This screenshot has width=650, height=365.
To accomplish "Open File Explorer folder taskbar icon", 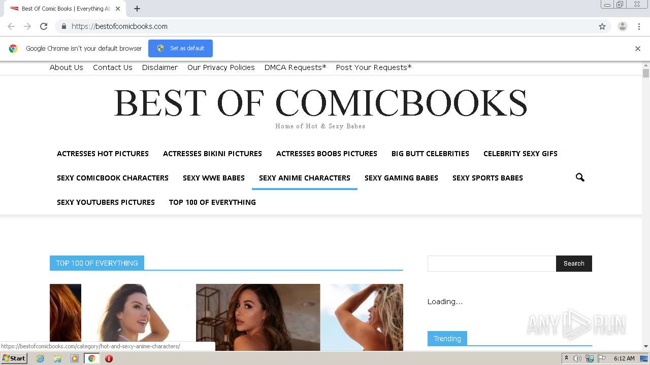I will 57,358.
